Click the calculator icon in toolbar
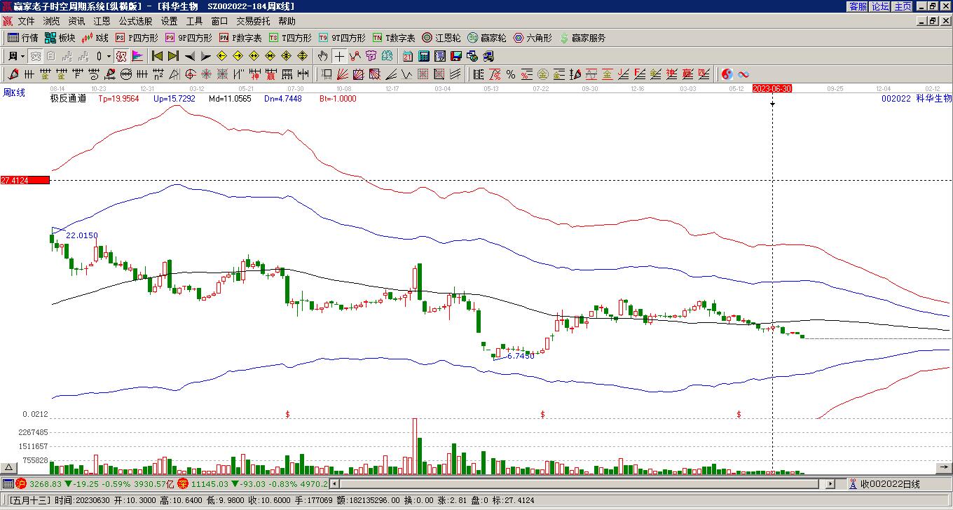953x510 pixels. (x=424, y=56)
